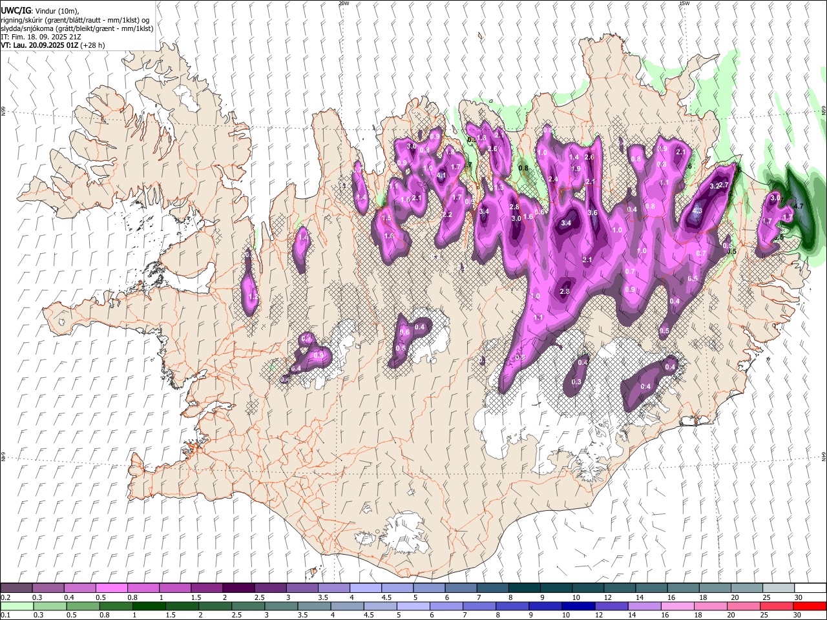Pick the upper legend swatch between 1 and 1.5
Screen dimensions: 827x620
174,588
